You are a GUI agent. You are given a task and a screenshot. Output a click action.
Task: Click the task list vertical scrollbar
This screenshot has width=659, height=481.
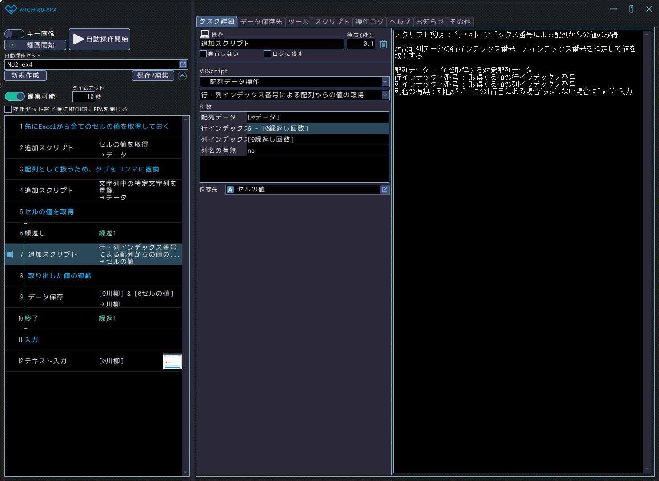(x=186, y=293)
